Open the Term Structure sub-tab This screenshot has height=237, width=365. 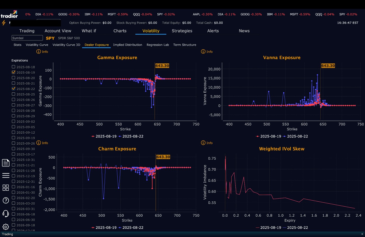point(185,45)
